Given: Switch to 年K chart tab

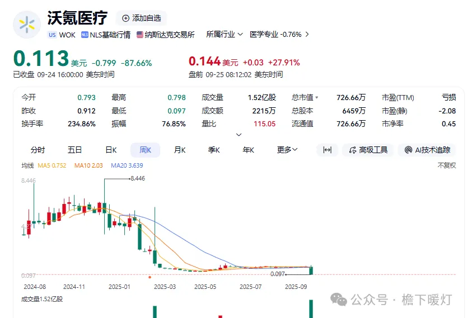Looking at the screenshot, I should pyautogui.click(x=248, y=150).
